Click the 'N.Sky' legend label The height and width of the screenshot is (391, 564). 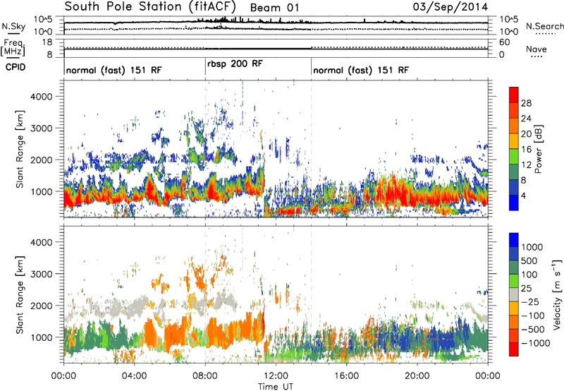[x=13, y=26]
